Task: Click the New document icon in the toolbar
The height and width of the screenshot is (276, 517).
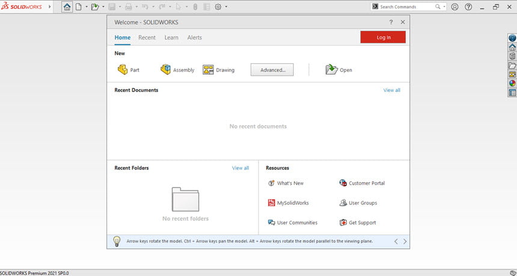Action: click(x=79, y=7)
